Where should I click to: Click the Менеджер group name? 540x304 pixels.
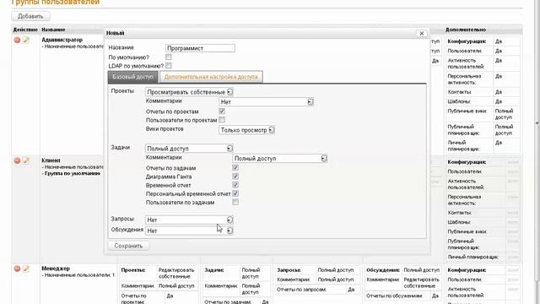click(x=56, y=269)
